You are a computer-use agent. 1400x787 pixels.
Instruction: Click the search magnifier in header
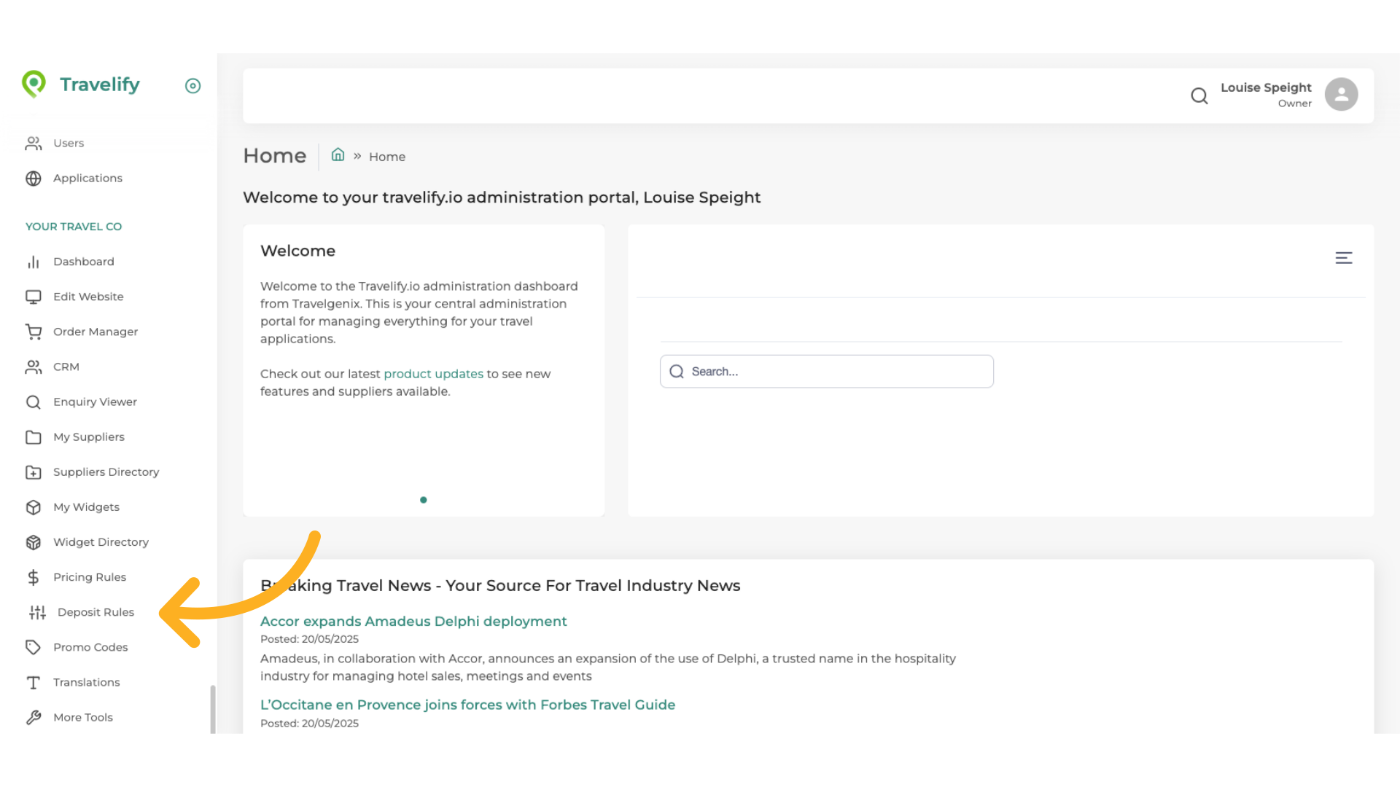[1199, 95]
